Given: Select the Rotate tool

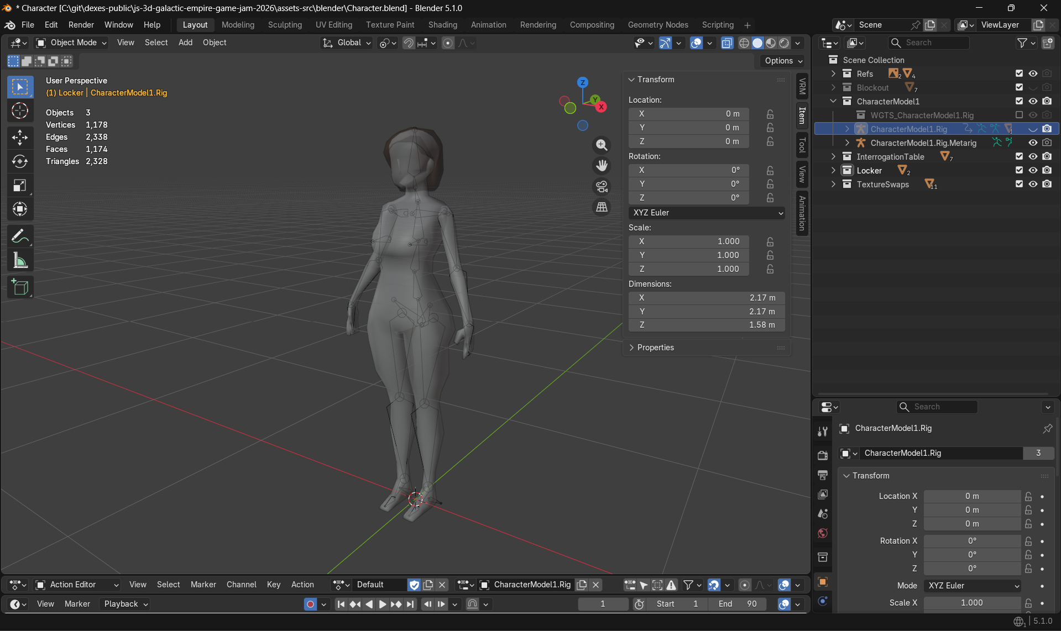Looking at the screenshot, I should click(20, 161).
